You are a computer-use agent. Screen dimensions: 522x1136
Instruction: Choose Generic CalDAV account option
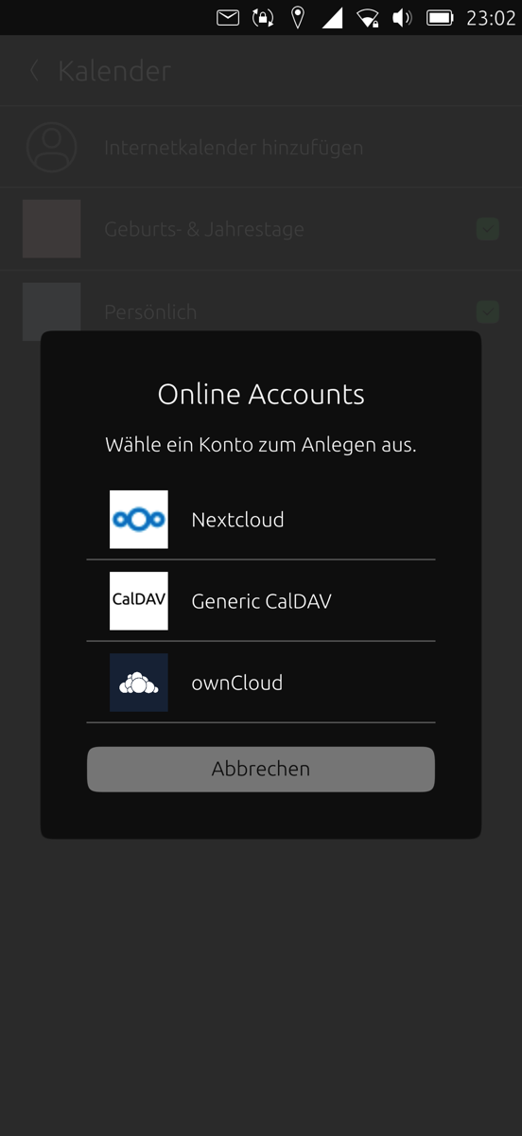[x=261, y=600]
